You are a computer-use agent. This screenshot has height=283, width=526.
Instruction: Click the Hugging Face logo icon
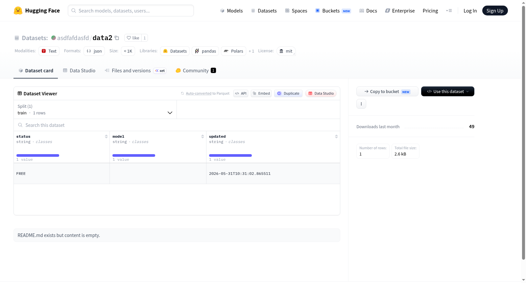point(18,11)
